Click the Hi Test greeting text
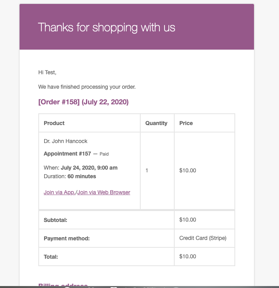The width and height of the screenshot is (279, 288). pos(47,72)
